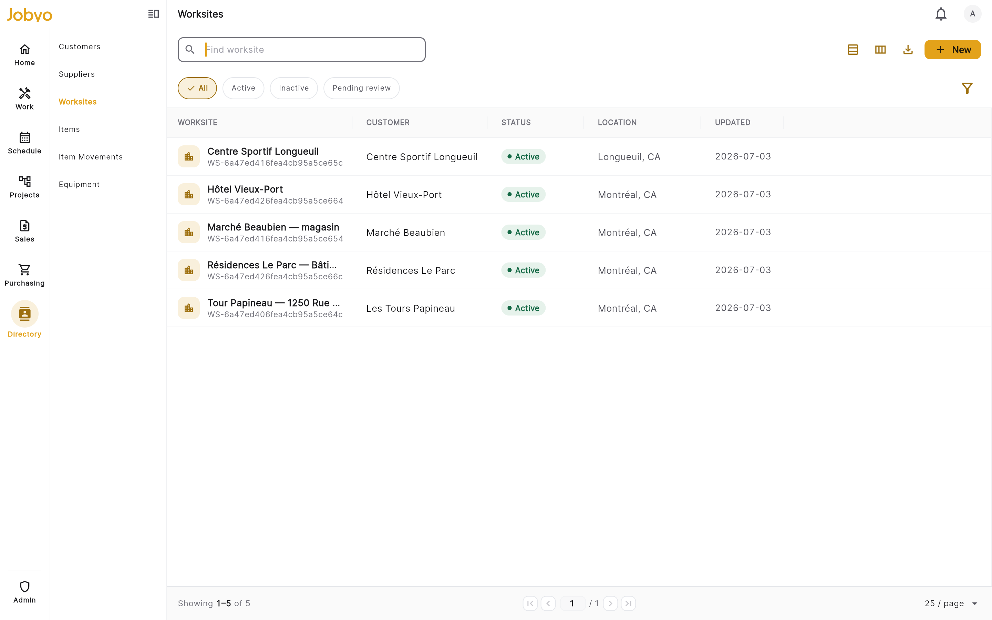
Task: Open Centre Sportif Longueuil worksite
Action: tap(263, 151)
